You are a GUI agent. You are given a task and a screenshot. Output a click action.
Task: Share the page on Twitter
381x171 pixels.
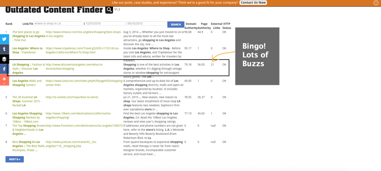tap(4, 39)
